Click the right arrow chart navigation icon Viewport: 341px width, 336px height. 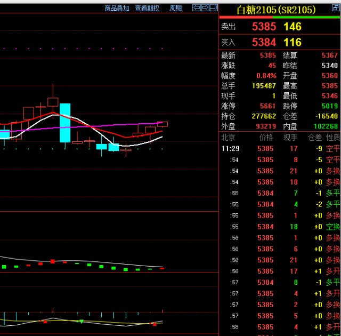(x=205, y=8)
